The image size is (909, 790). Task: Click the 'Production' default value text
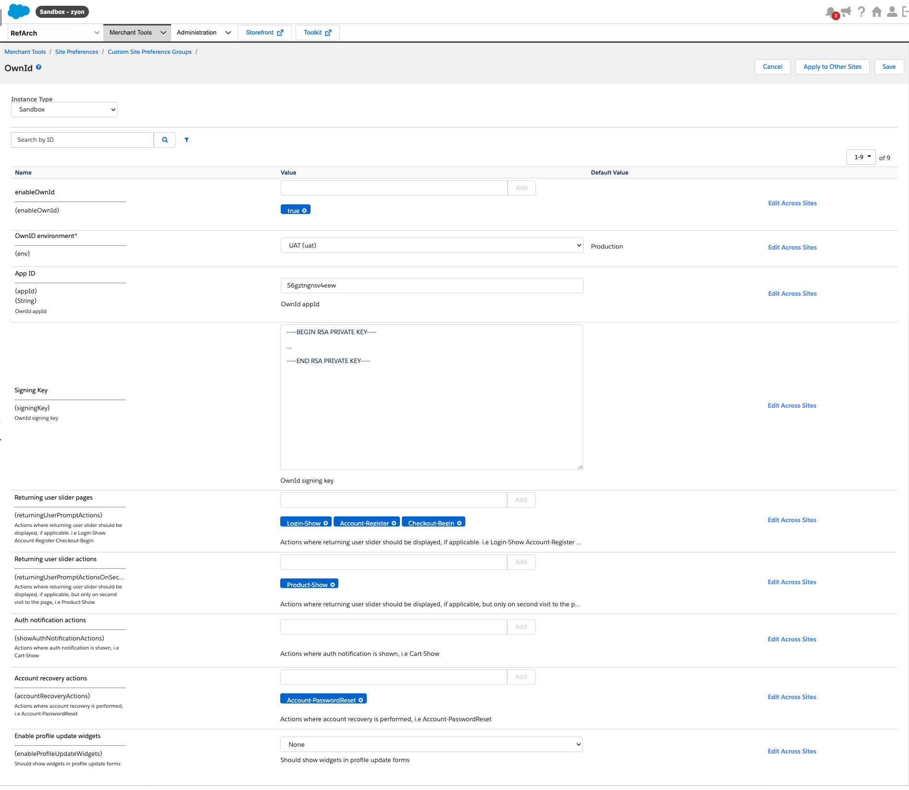click(x=607, y=247)
